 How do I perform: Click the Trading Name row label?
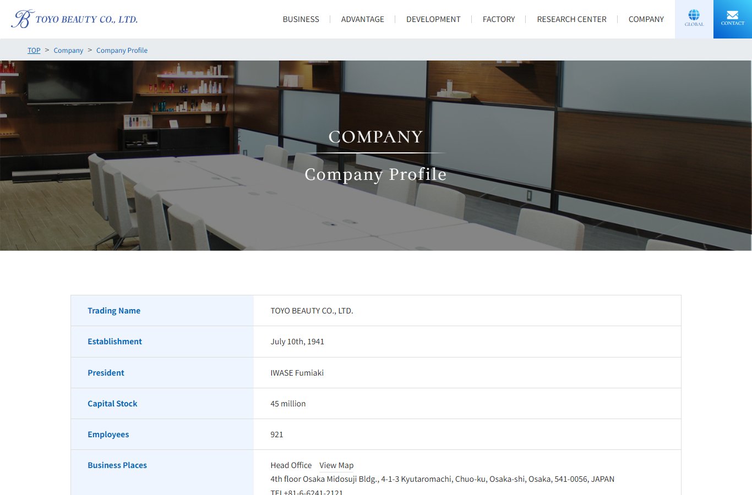(114, 311)
